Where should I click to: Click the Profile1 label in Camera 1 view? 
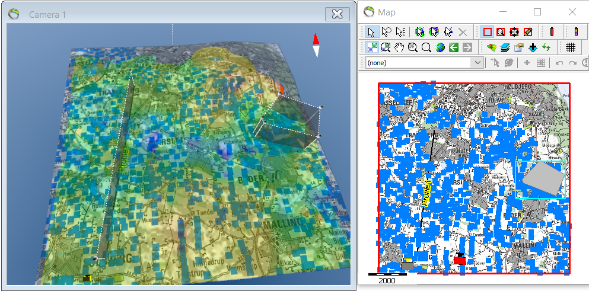(x=125, y=159)
